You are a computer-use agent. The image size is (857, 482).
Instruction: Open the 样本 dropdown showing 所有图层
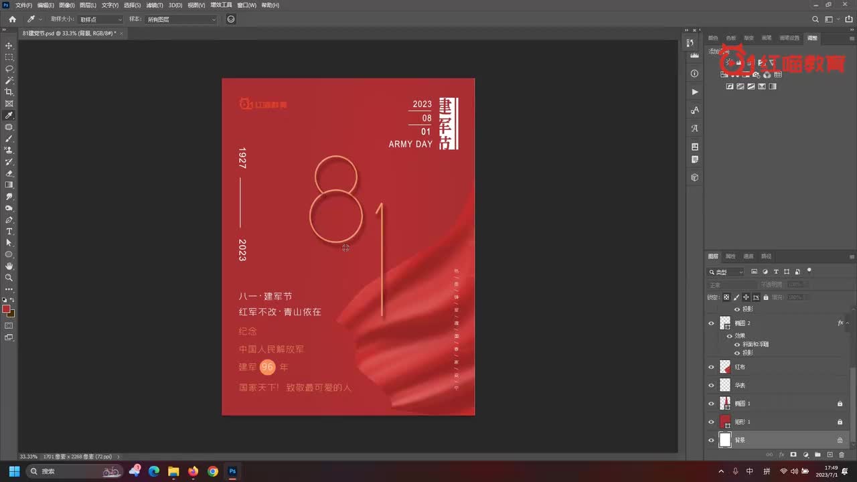pyautogui.click(x=181, y=19)
